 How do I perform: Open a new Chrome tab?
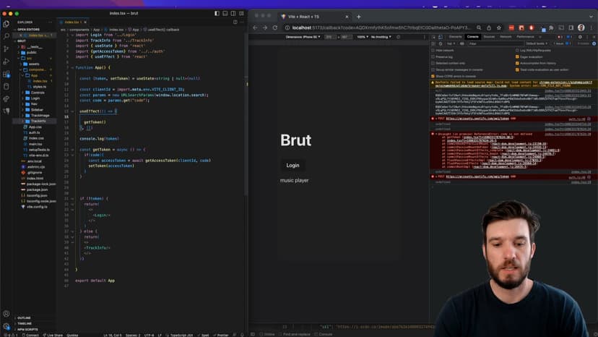[359, 17]
